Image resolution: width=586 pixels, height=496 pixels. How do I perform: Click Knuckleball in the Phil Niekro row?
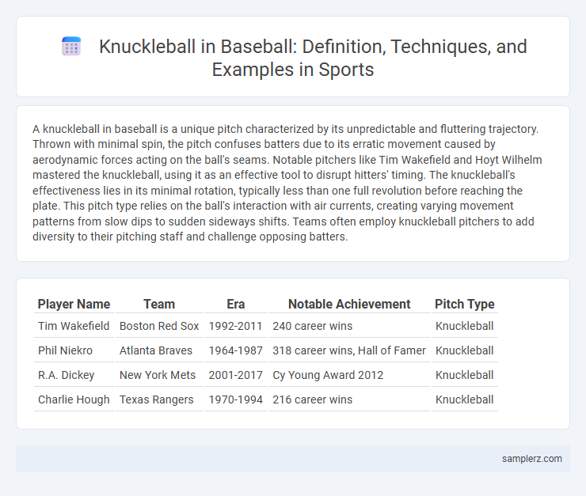pos(465,350)
